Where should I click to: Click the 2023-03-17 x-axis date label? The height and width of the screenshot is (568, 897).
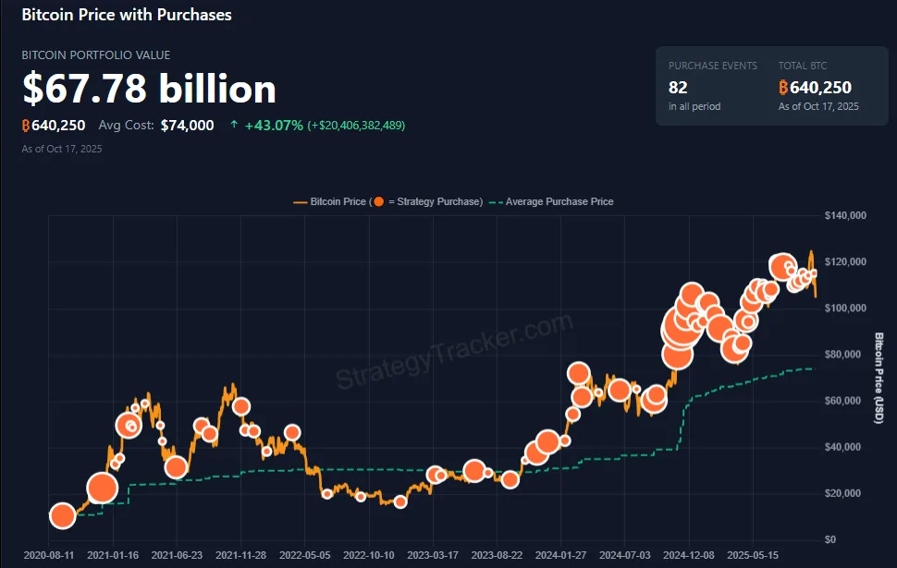point(433,555)
